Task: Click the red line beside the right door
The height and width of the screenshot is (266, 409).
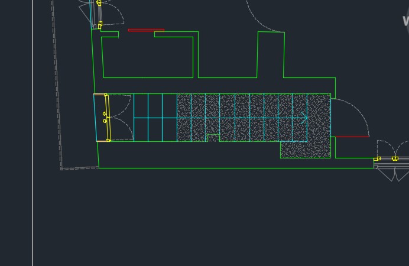Action: click(x=352, y=137)
